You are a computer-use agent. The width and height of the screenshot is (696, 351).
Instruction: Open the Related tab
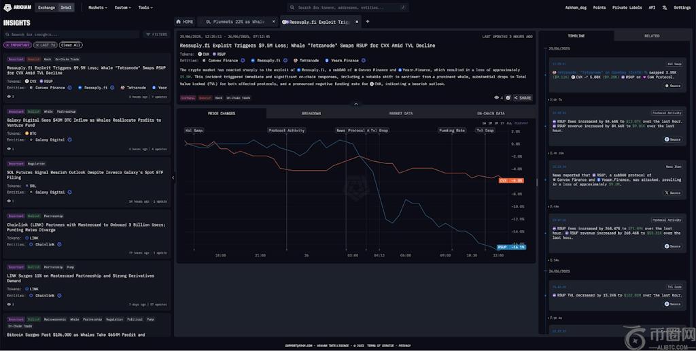651,35
